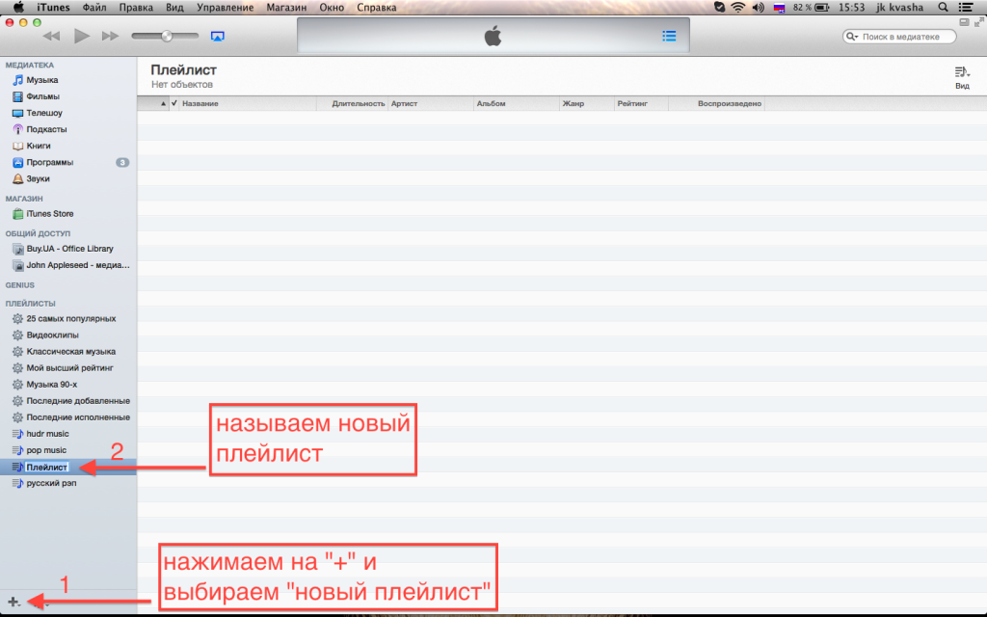Sort by the checkmark column header
Viewport: 987px width, 617px height.
(x=174, y=103)
